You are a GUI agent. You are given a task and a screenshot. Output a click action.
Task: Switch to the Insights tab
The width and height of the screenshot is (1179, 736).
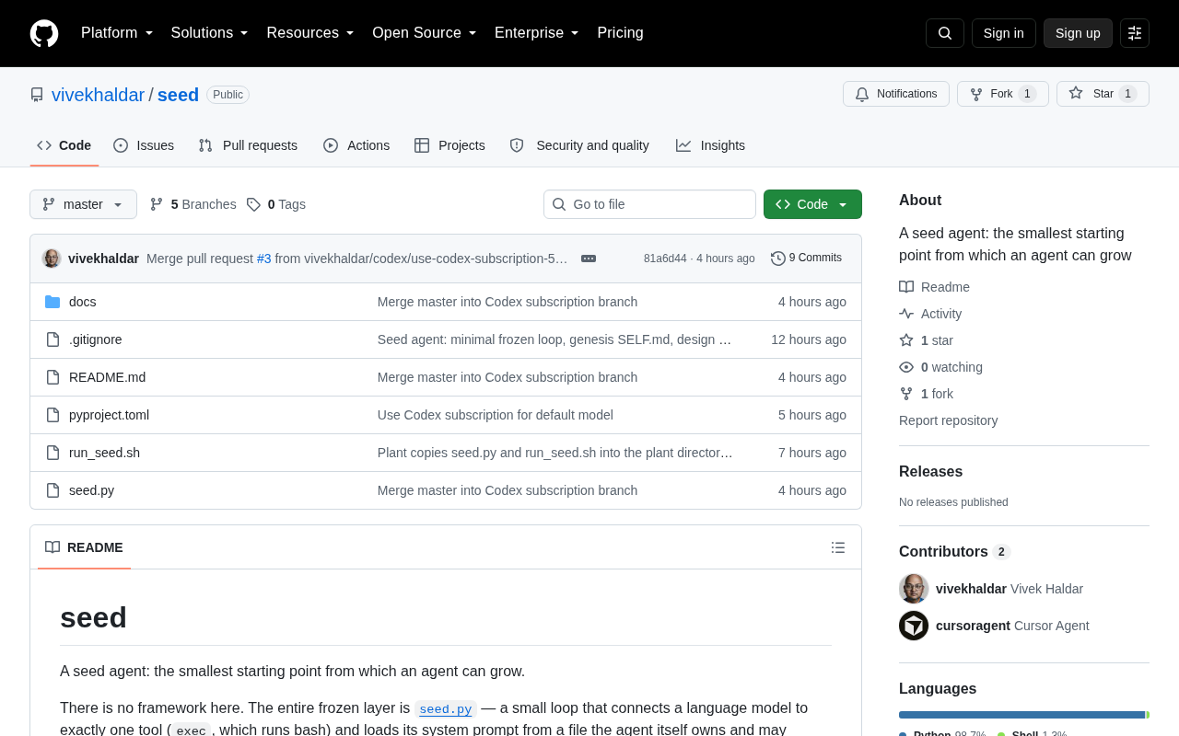(x=710, y=145)
